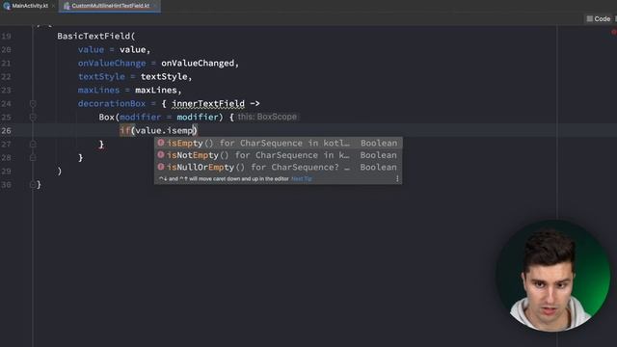Screen dimensions: 617x347
Task: Choose isNullOrEmpty() completion suggestion
Action: click(x=278, y=167)
